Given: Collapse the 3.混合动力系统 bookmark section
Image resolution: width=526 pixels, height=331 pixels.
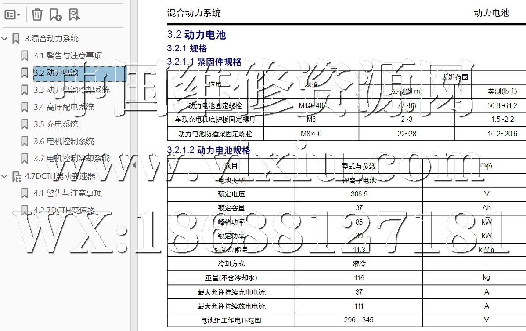Looking at the screenshot, I should point(5,39).
